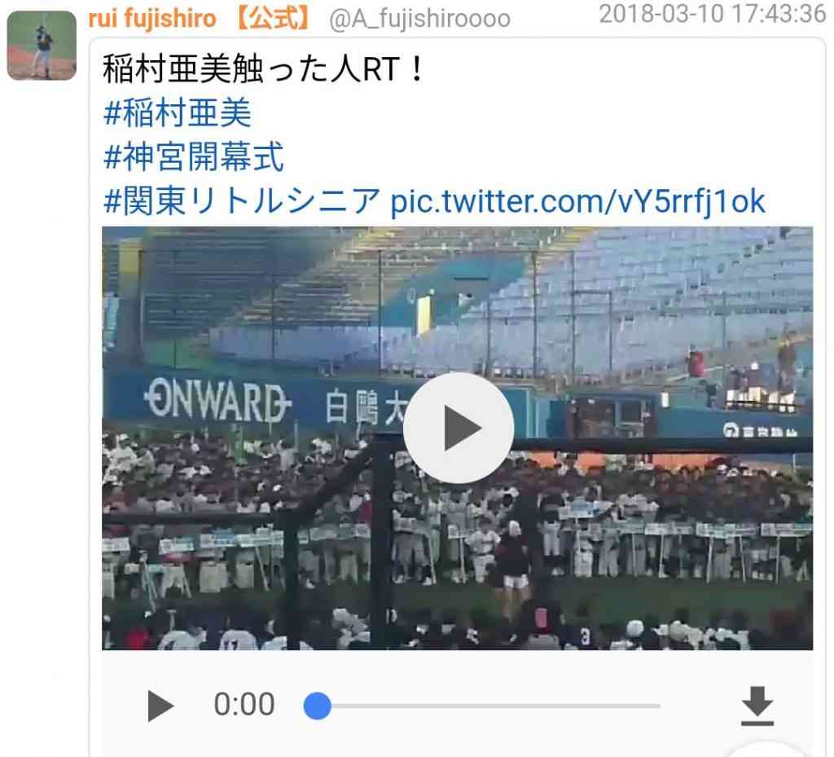Click the 【公式】 badge beside the name
Viewport: 834px width, 757px height.
273,19
